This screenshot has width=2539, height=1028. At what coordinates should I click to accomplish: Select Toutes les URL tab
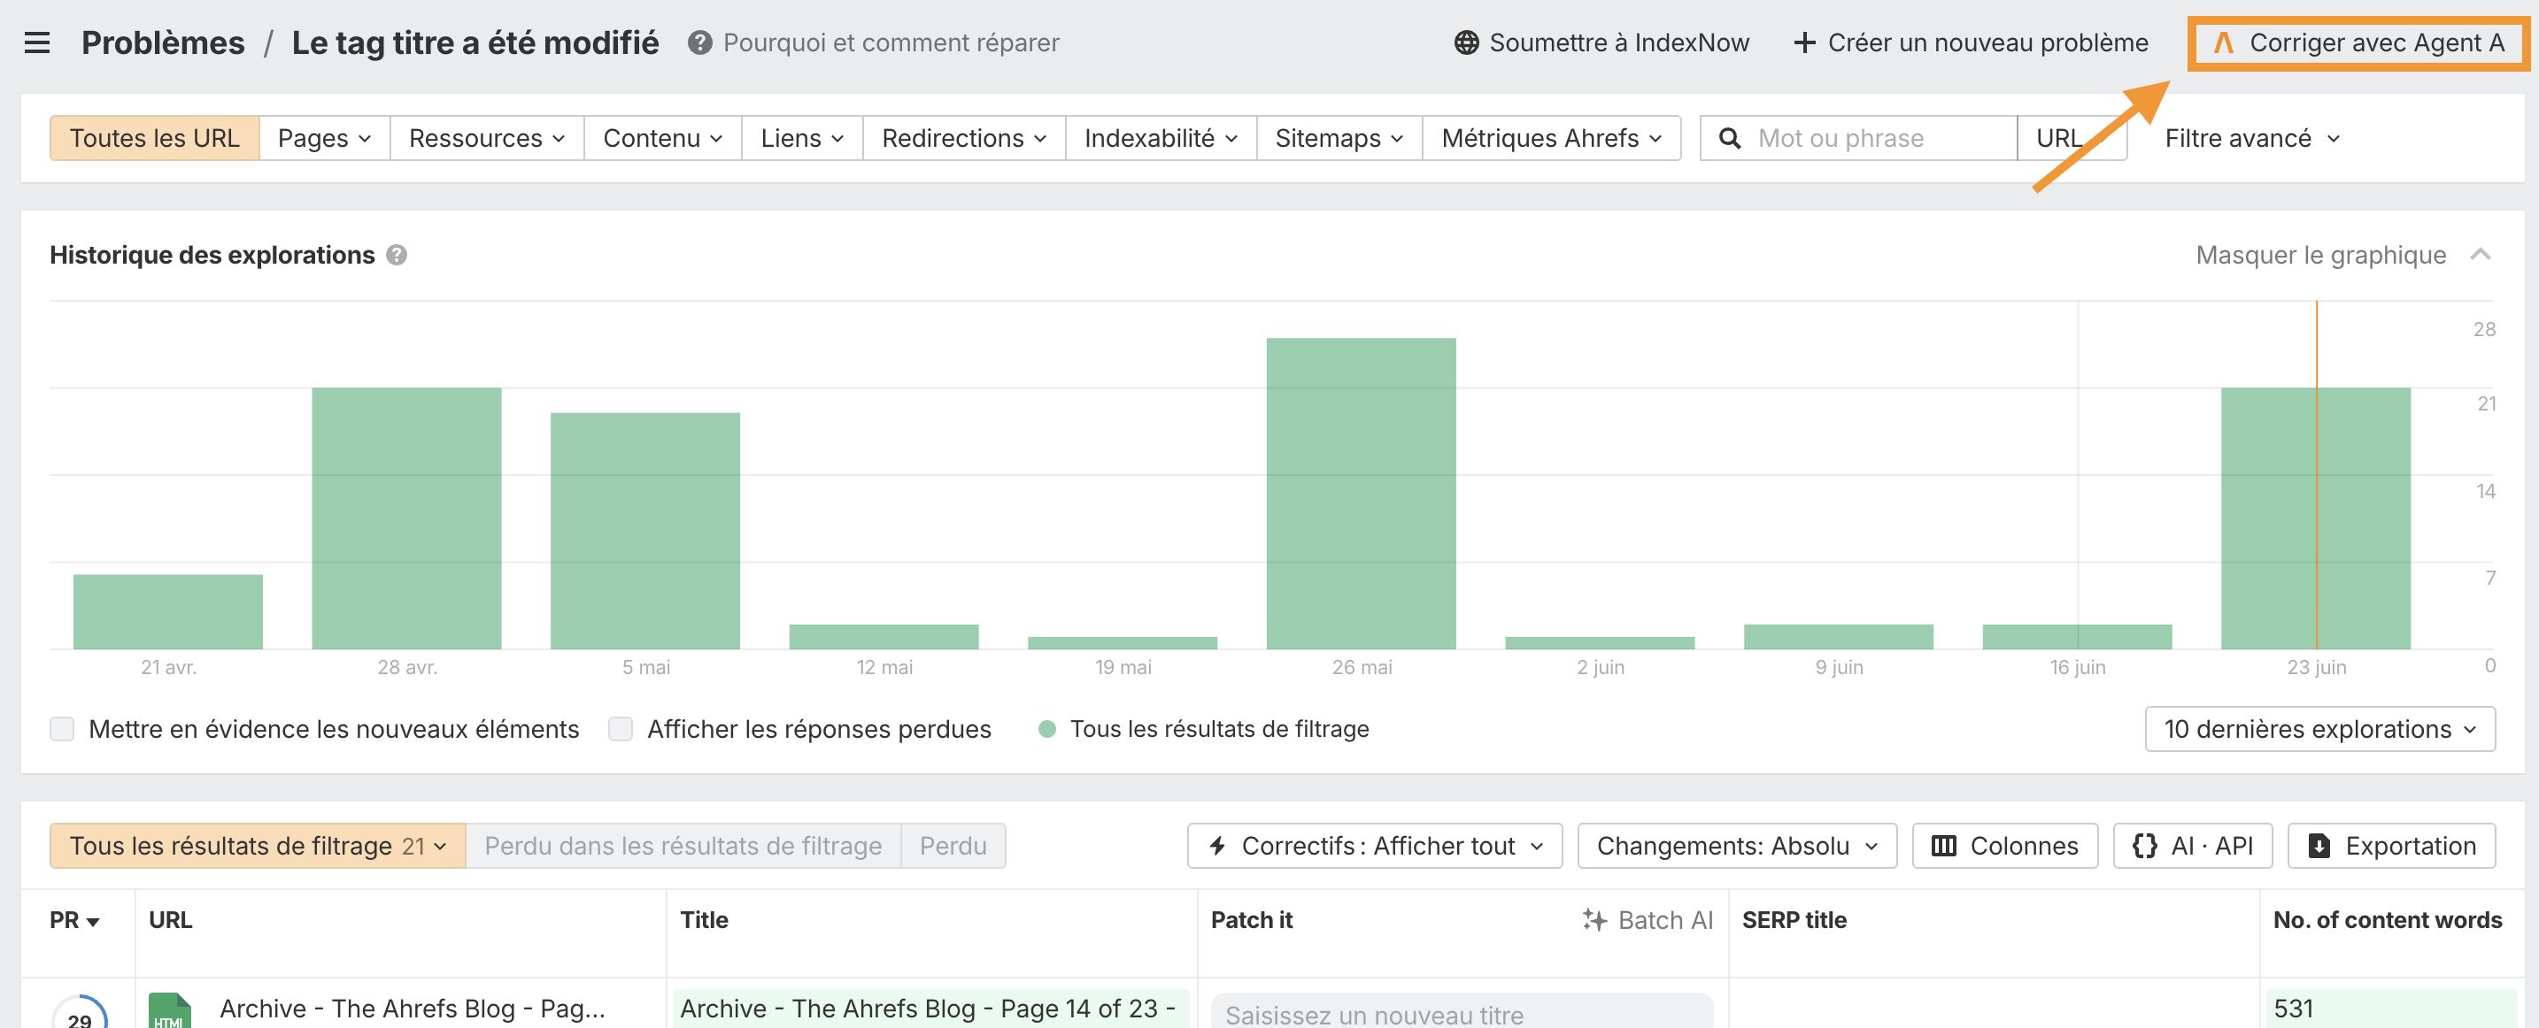click(155, 138)
